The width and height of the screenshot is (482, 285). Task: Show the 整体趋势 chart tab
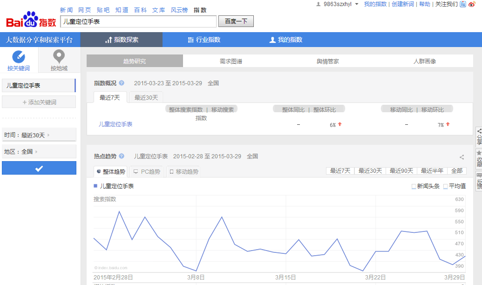click(x=111, y=171)
